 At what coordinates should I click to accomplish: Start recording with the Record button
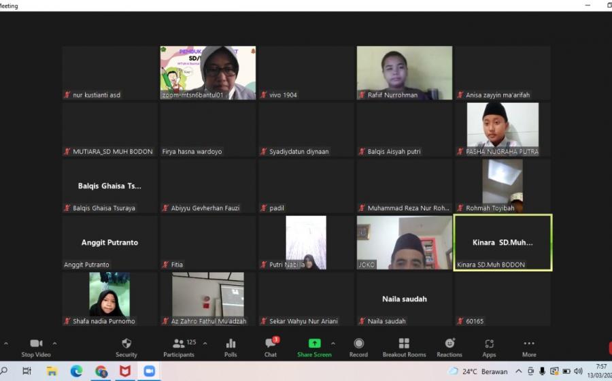click(x=358, y=344)
